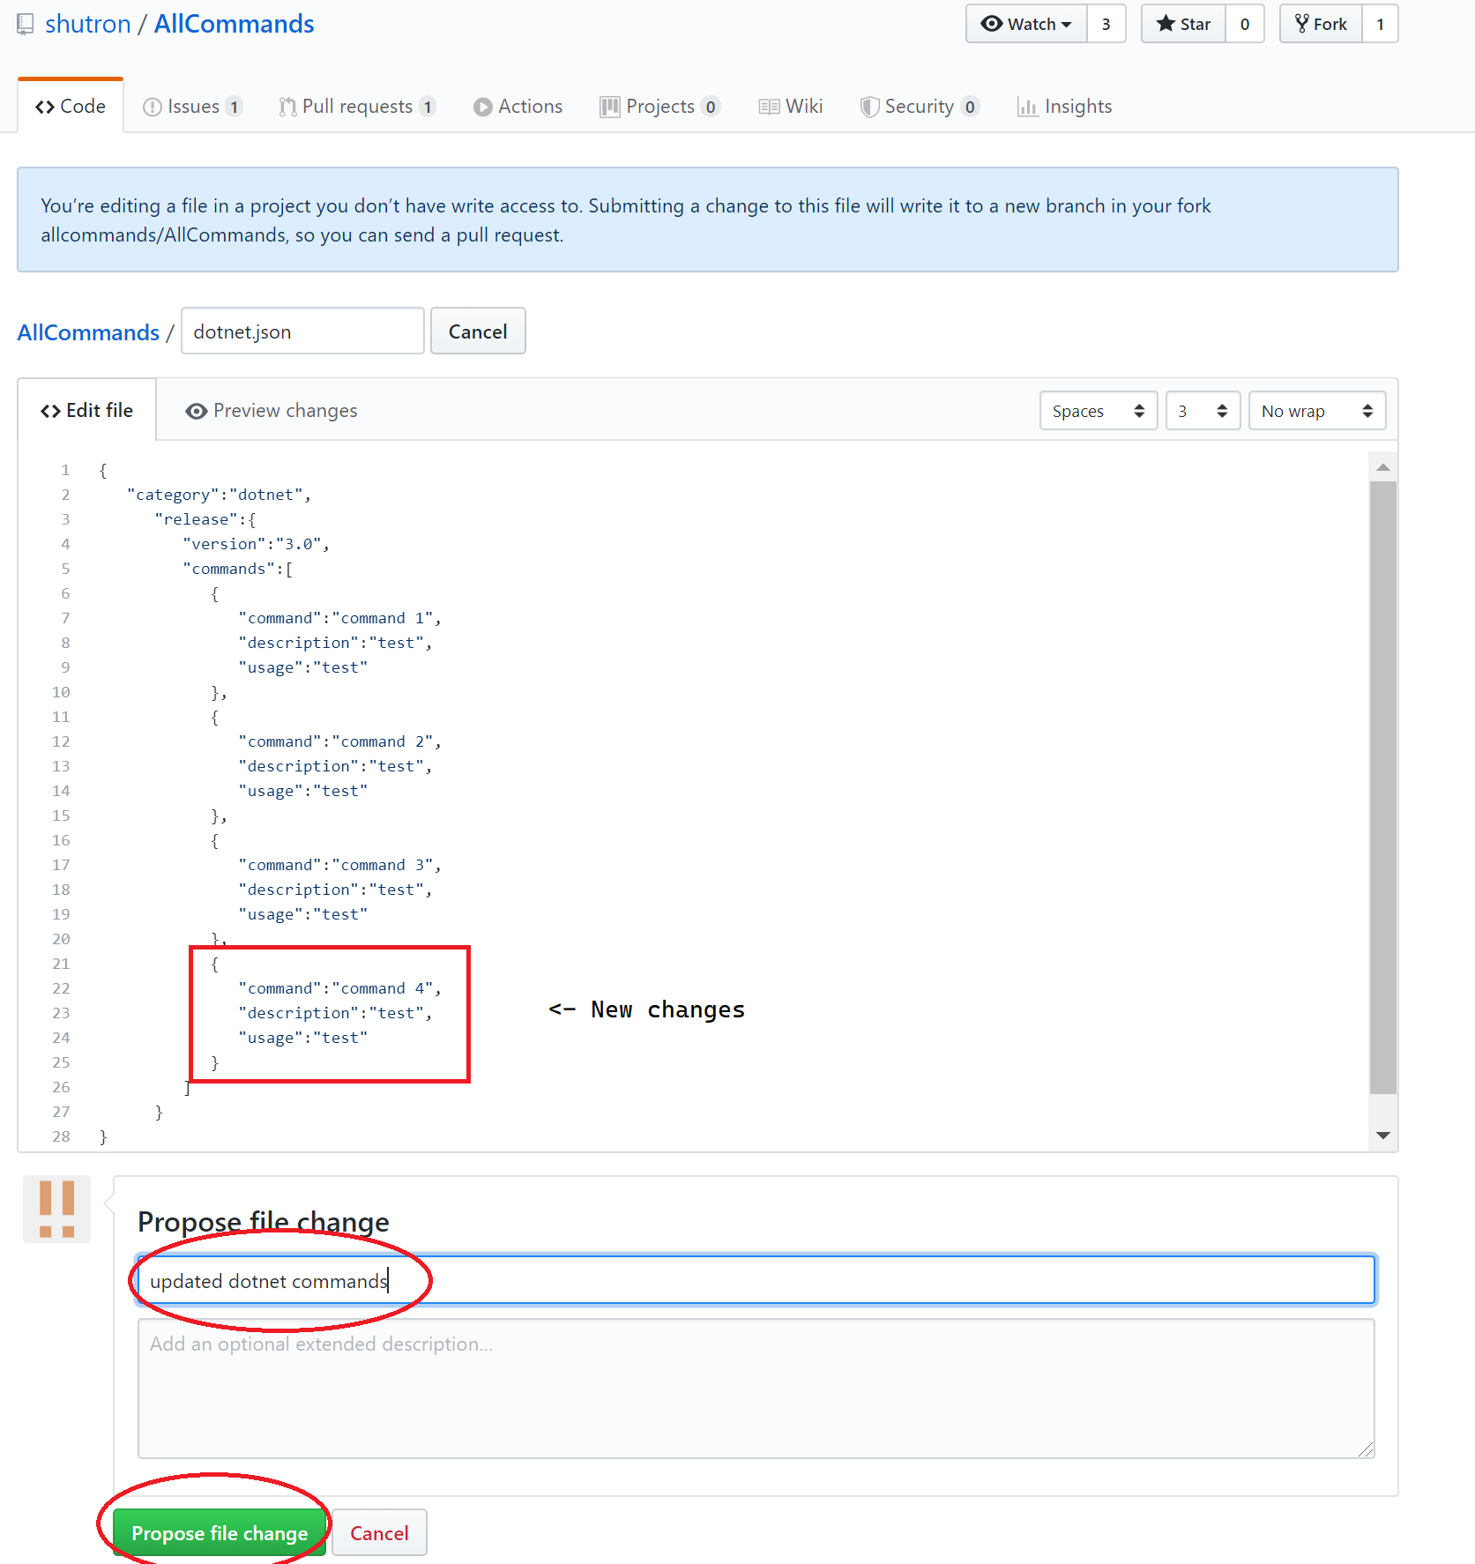Image resolution: width=1475 pixels, height=1564 pixels.
Task: Click the "command":"command 2" line
Action: point(339,741)
